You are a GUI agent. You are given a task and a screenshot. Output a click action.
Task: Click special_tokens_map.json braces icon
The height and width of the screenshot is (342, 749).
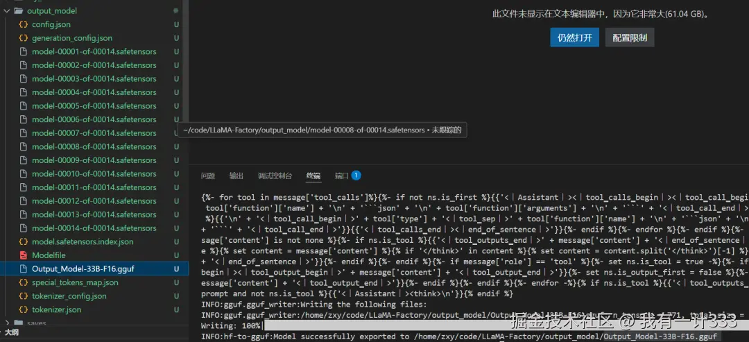coord(22,282)
